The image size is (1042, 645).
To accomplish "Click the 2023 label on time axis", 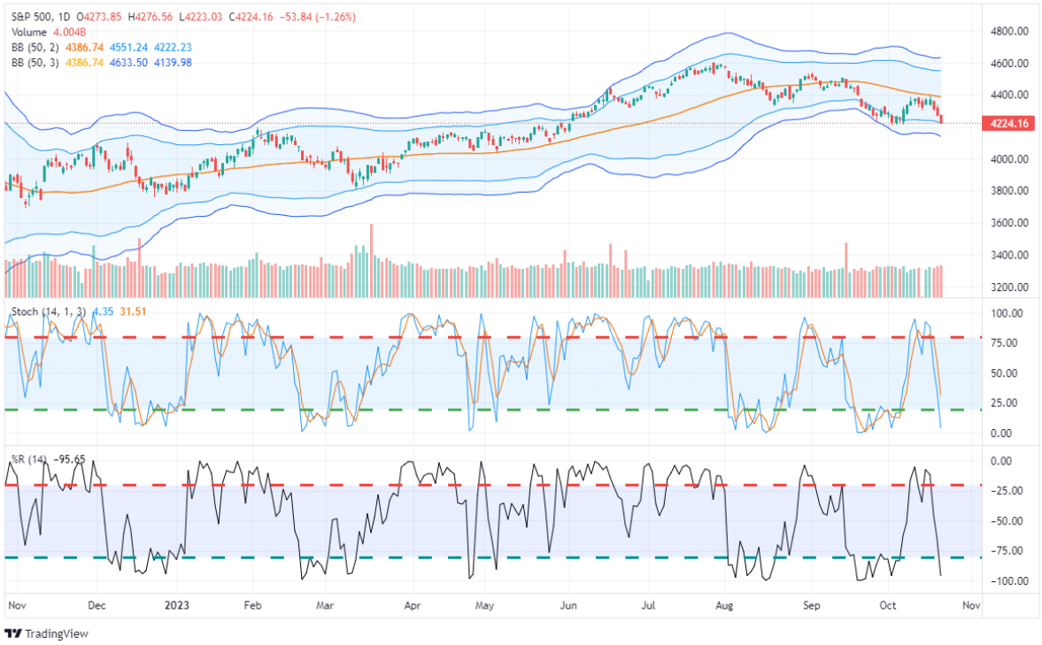I will (177, 605).
